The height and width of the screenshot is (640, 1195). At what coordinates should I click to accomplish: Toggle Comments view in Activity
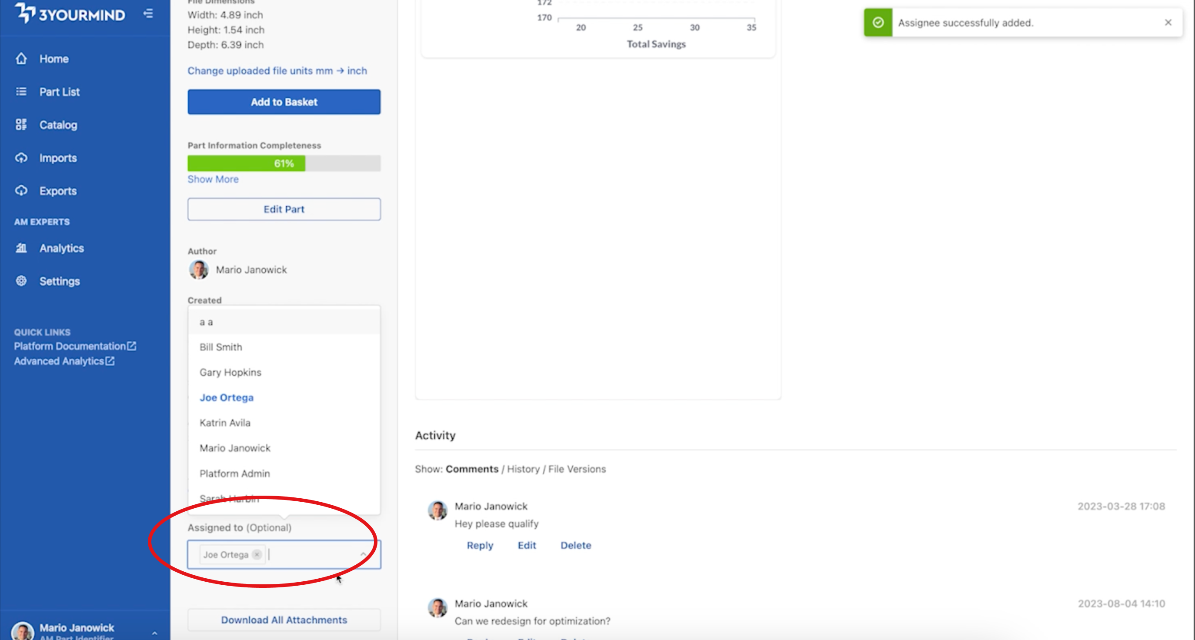[x=471, y=469]
